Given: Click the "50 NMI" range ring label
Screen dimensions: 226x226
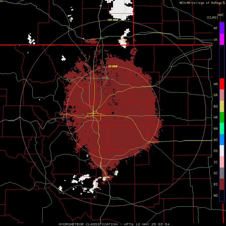Looking at the screenshot, I should (x=113, y=66).
